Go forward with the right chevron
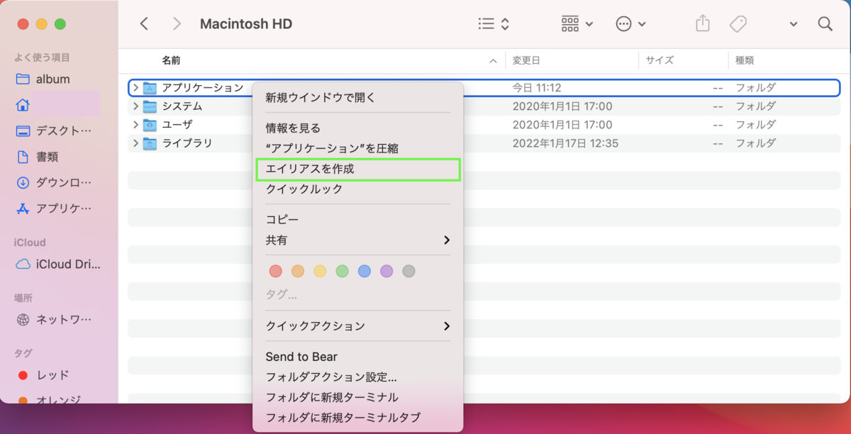This screenshot has width=851, height=434. pos(177,23)
